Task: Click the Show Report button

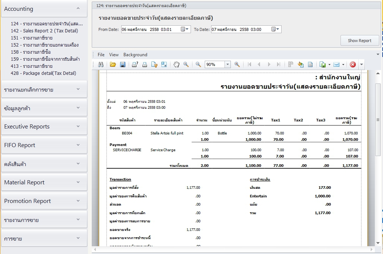Action: (x=360, y=41)
